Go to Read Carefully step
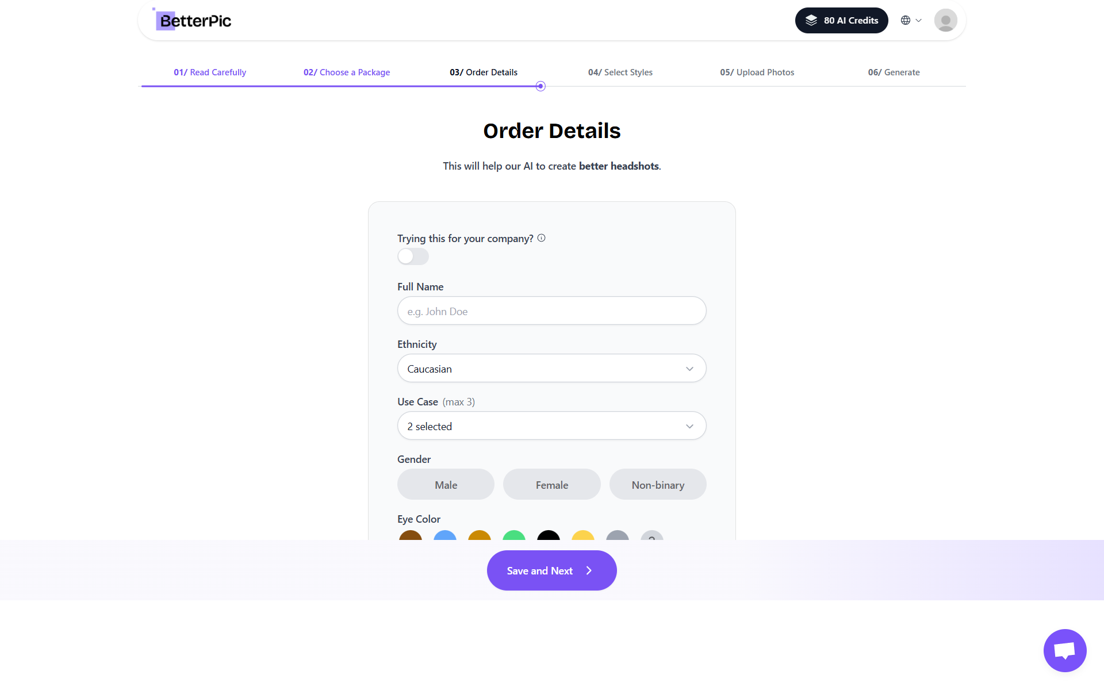 click(210, 72)
